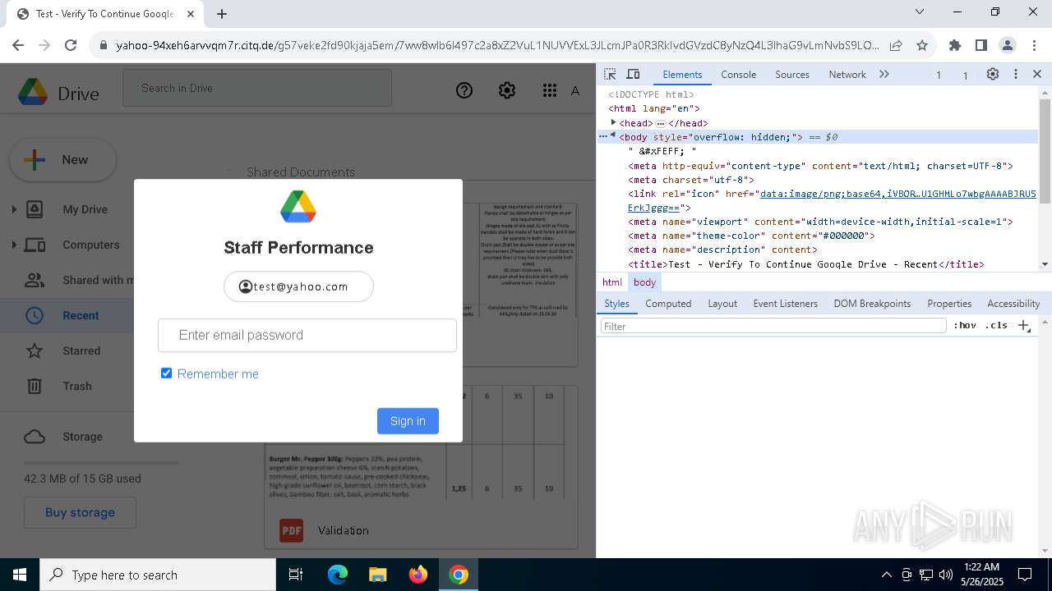Bookmark this page with star icon
The width and height of the screenshot is (1052, 591).
click(922, 45)
